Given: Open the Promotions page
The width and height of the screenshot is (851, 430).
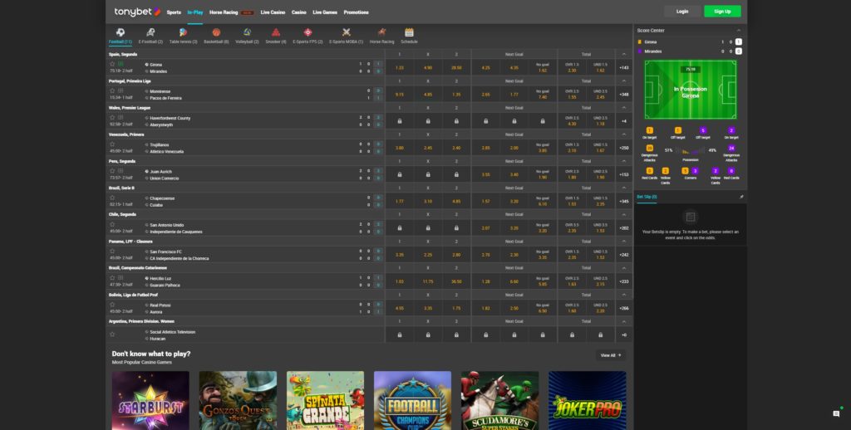Looking at the screenshot, I should [x=356, y=12].
